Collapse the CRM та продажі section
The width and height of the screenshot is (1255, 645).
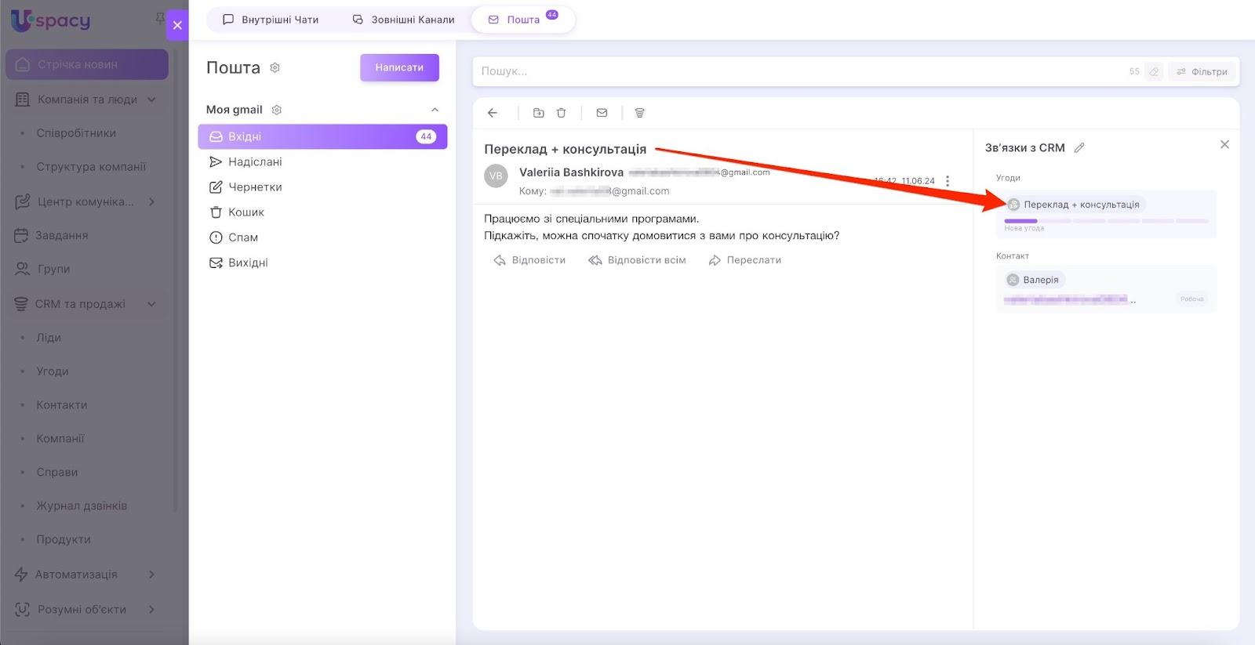[151, 304]
